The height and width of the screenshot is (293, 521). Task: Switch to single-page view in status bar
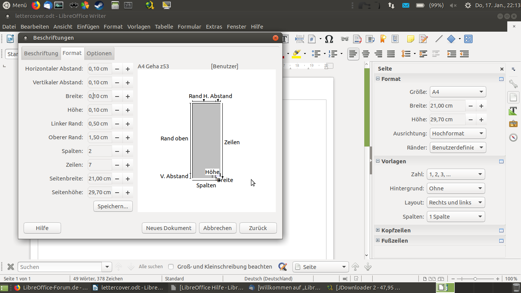point(425,279)
